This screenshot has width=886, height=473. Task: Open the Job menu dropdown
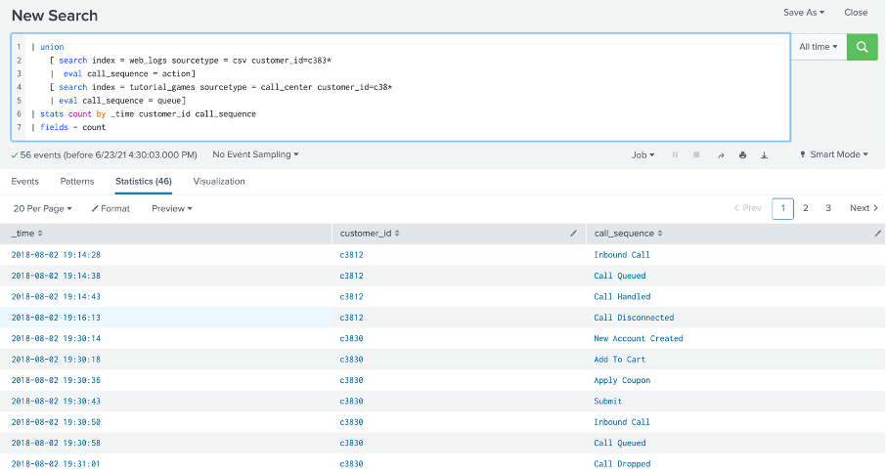coord(642,154)
